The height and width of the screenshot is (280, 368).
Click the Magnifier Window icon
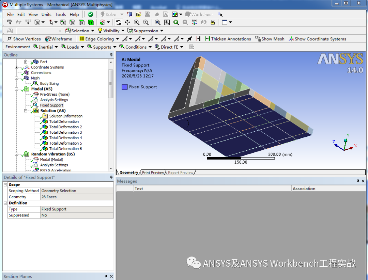click(x=167, y=22)
